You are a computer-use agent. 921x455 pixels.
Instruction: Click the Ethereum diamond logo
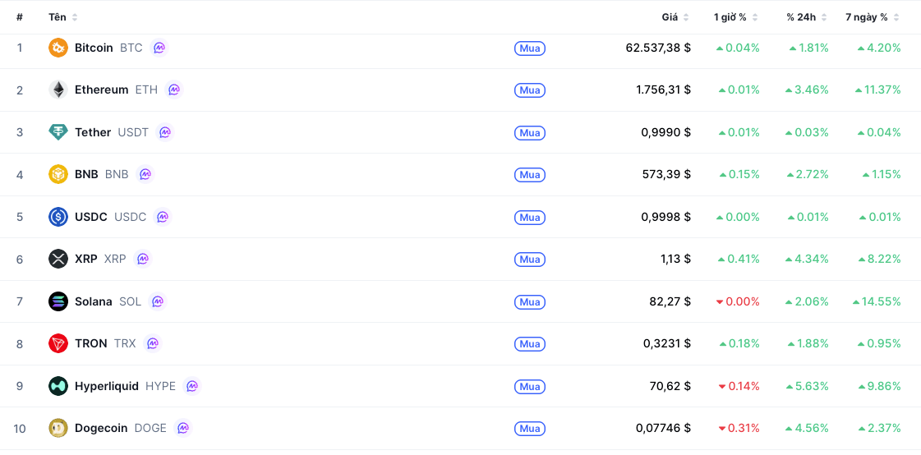[58, 90]
